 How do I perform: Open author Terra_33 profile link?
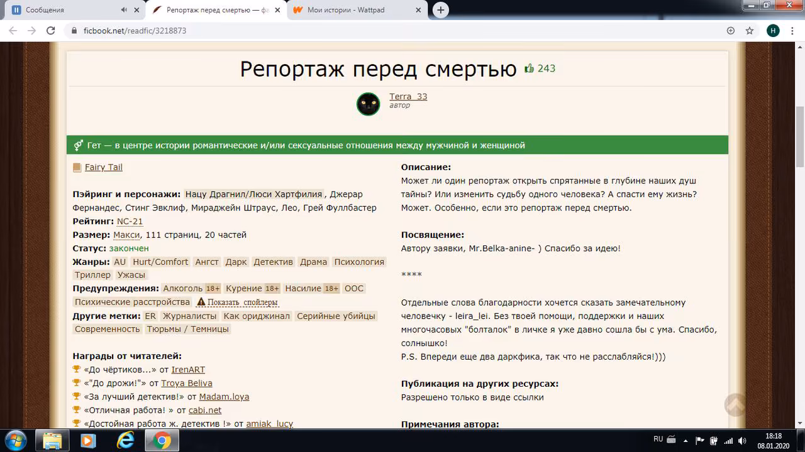coord(408,96)
